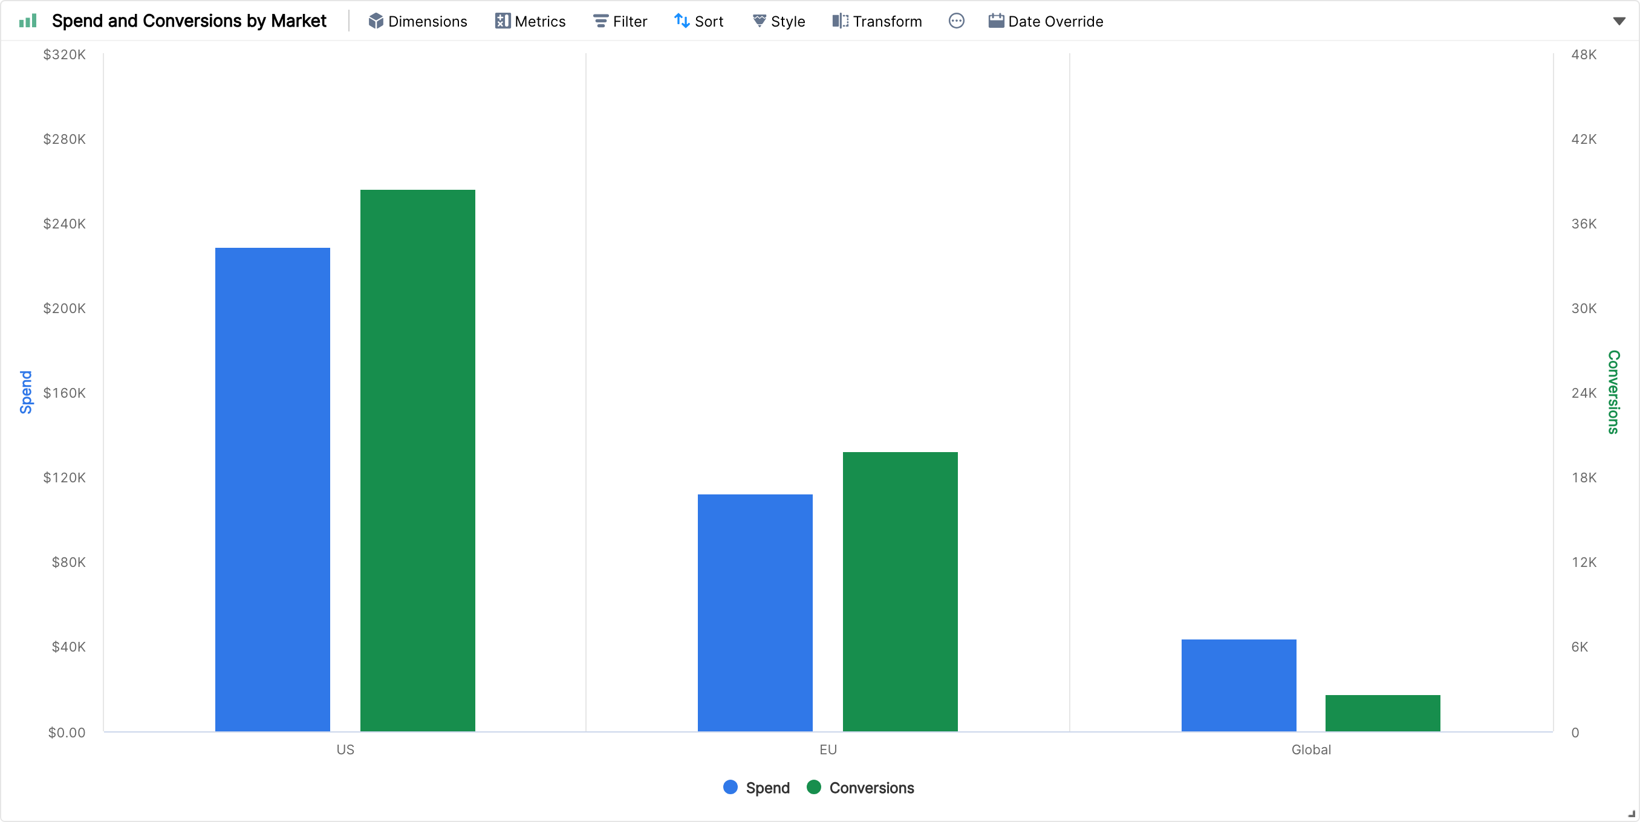Click the Global axis label
Screen dimensions: 1640x822
tap(1311, 749)
